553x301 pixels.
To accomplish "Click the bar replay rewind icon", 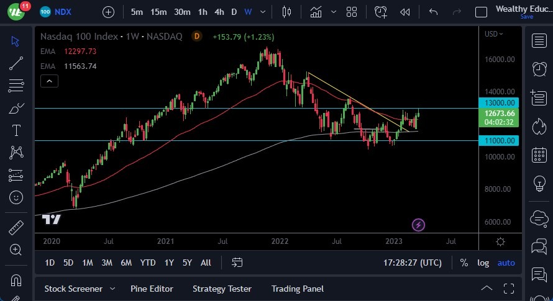I will pyautogui.click(x=405, y=12).
